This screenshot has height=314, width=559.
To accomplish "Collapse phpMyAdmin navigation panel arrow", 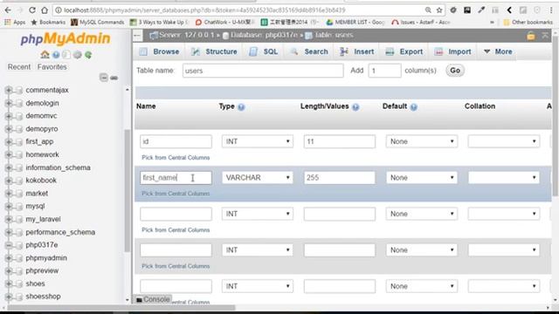I will tap(137, 35).
